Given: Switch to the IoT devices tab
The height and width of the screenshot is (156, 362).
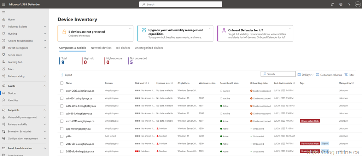Looking at the screenshot, I should click(x=123, y=48).
